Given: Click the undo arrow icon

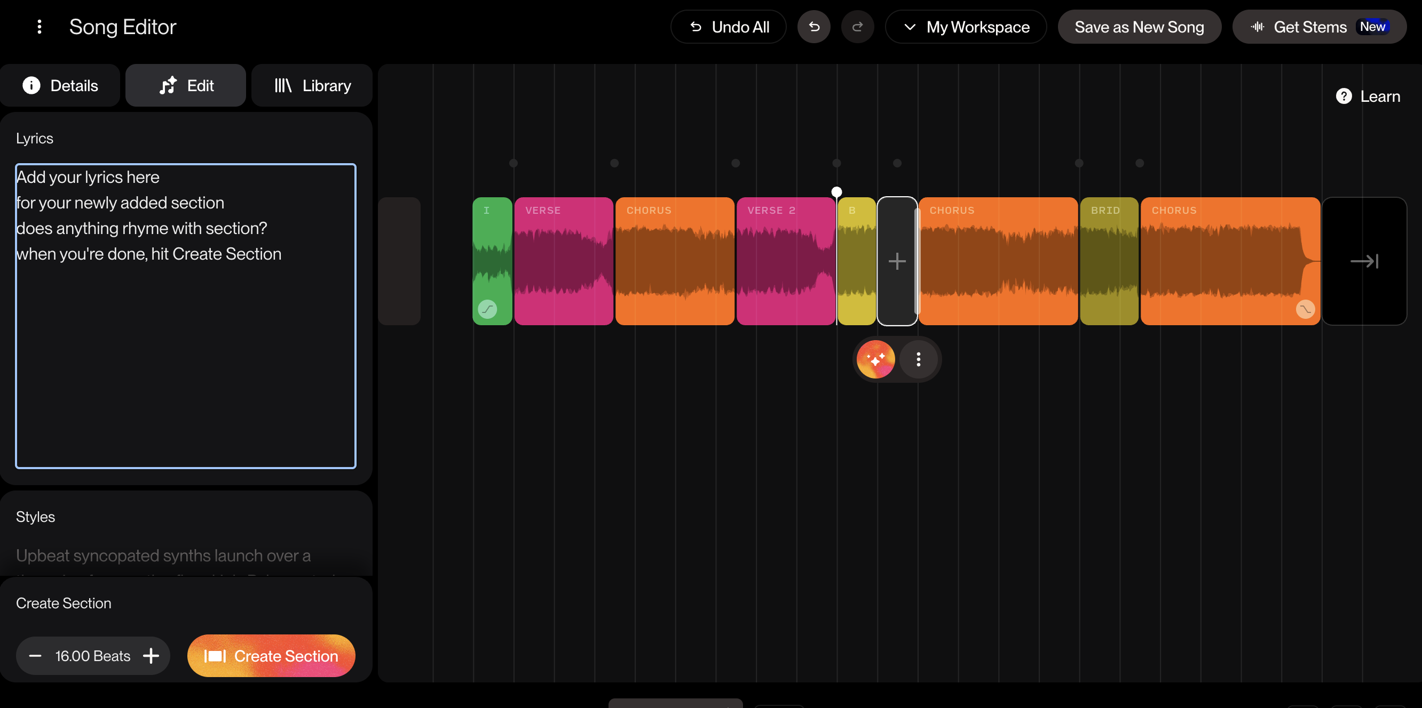Looking at the screenshot, I should (813, 27).
